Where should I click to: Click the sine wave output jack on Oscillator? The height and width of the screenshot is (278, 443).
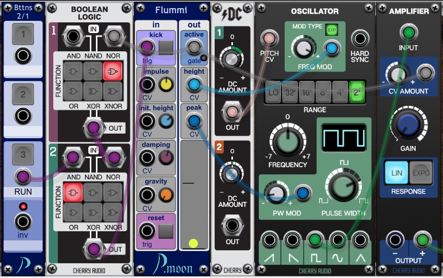337,239
